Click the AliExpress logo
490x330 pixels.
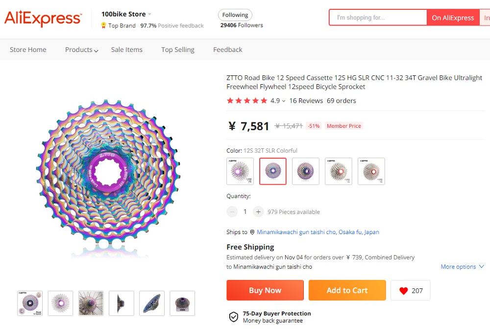click(x=43, y=19)
